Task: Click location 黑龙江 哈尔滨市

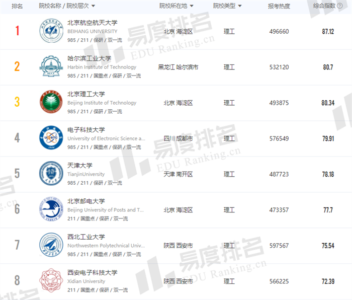Action: click(x=178, y=67)
